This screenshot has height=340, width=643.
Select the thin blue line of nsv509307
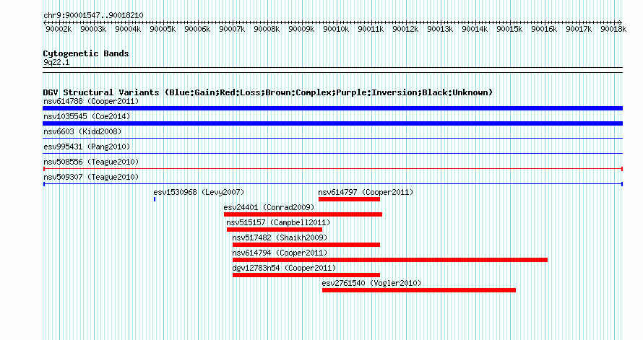[332, 184]
